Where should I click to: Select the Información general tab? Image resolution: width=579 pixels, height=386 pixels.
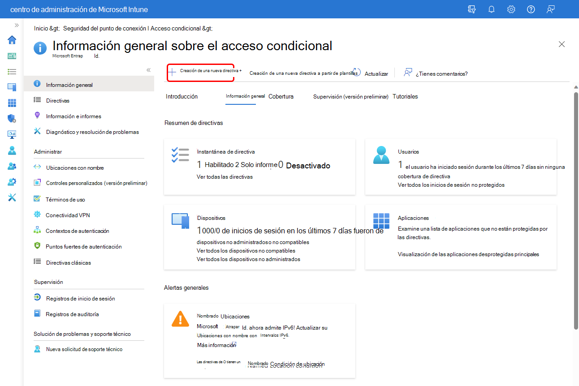click(245, 96)
